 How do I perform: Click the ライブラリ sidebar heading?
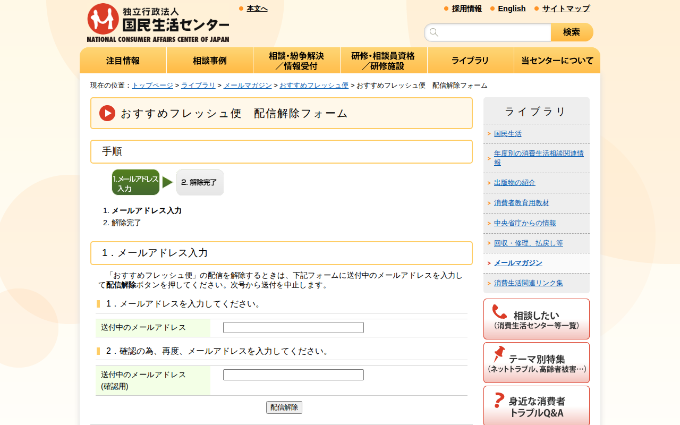537,112
